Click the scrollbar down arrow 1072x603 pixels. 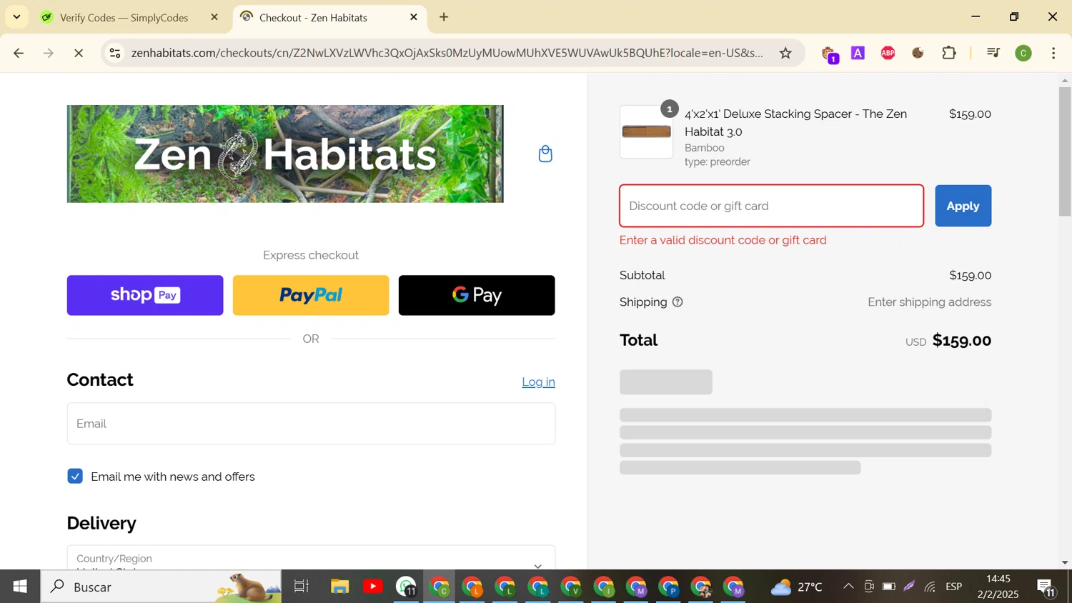[x=1065, y=562]
